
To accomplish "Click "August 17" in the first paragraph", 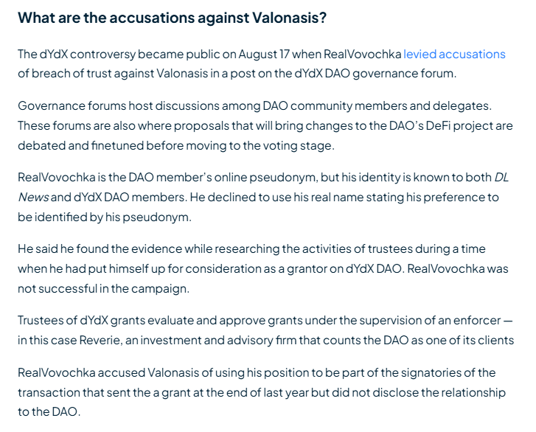I will (264, 55).
